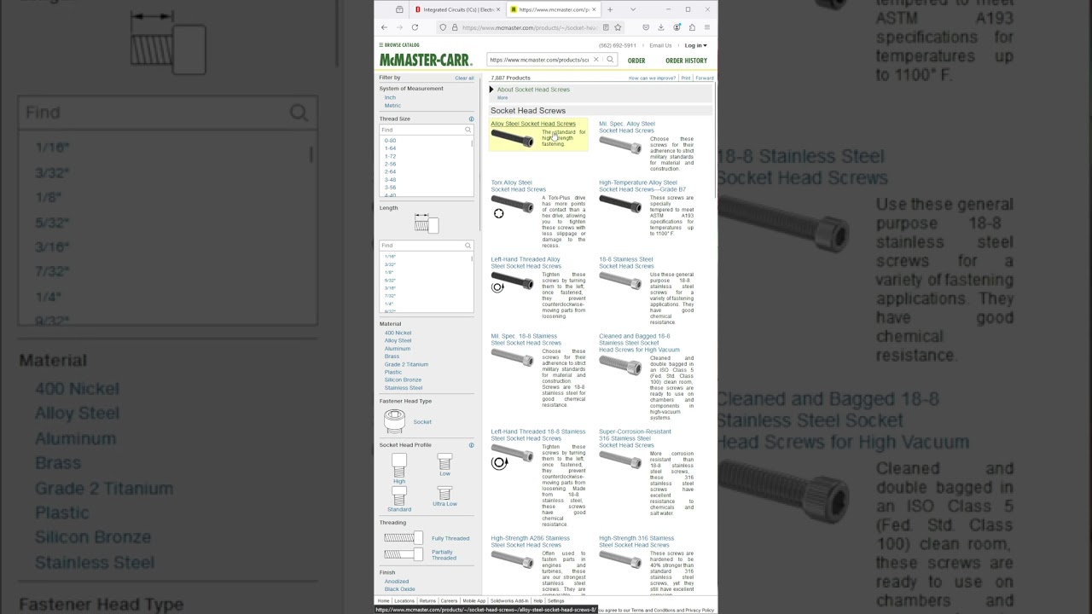Click the Thread Size Find field
This screenshot has width=1092, height=614.
[x=426, y=130]
